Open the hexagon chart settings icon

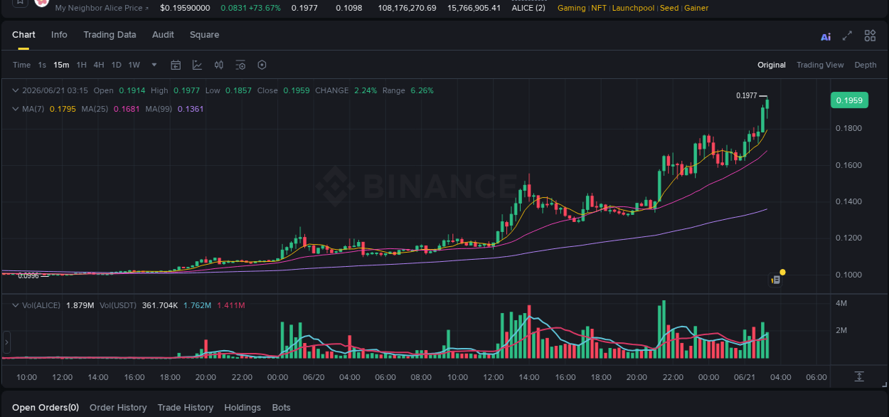click(262, 65)
